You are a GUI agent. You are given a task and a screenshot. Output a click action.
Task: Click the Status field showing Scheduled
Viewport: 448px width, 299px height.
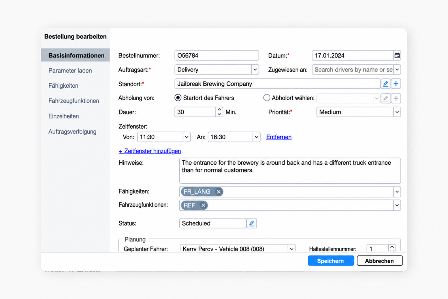pyautogui.click(x=213, y=223)
